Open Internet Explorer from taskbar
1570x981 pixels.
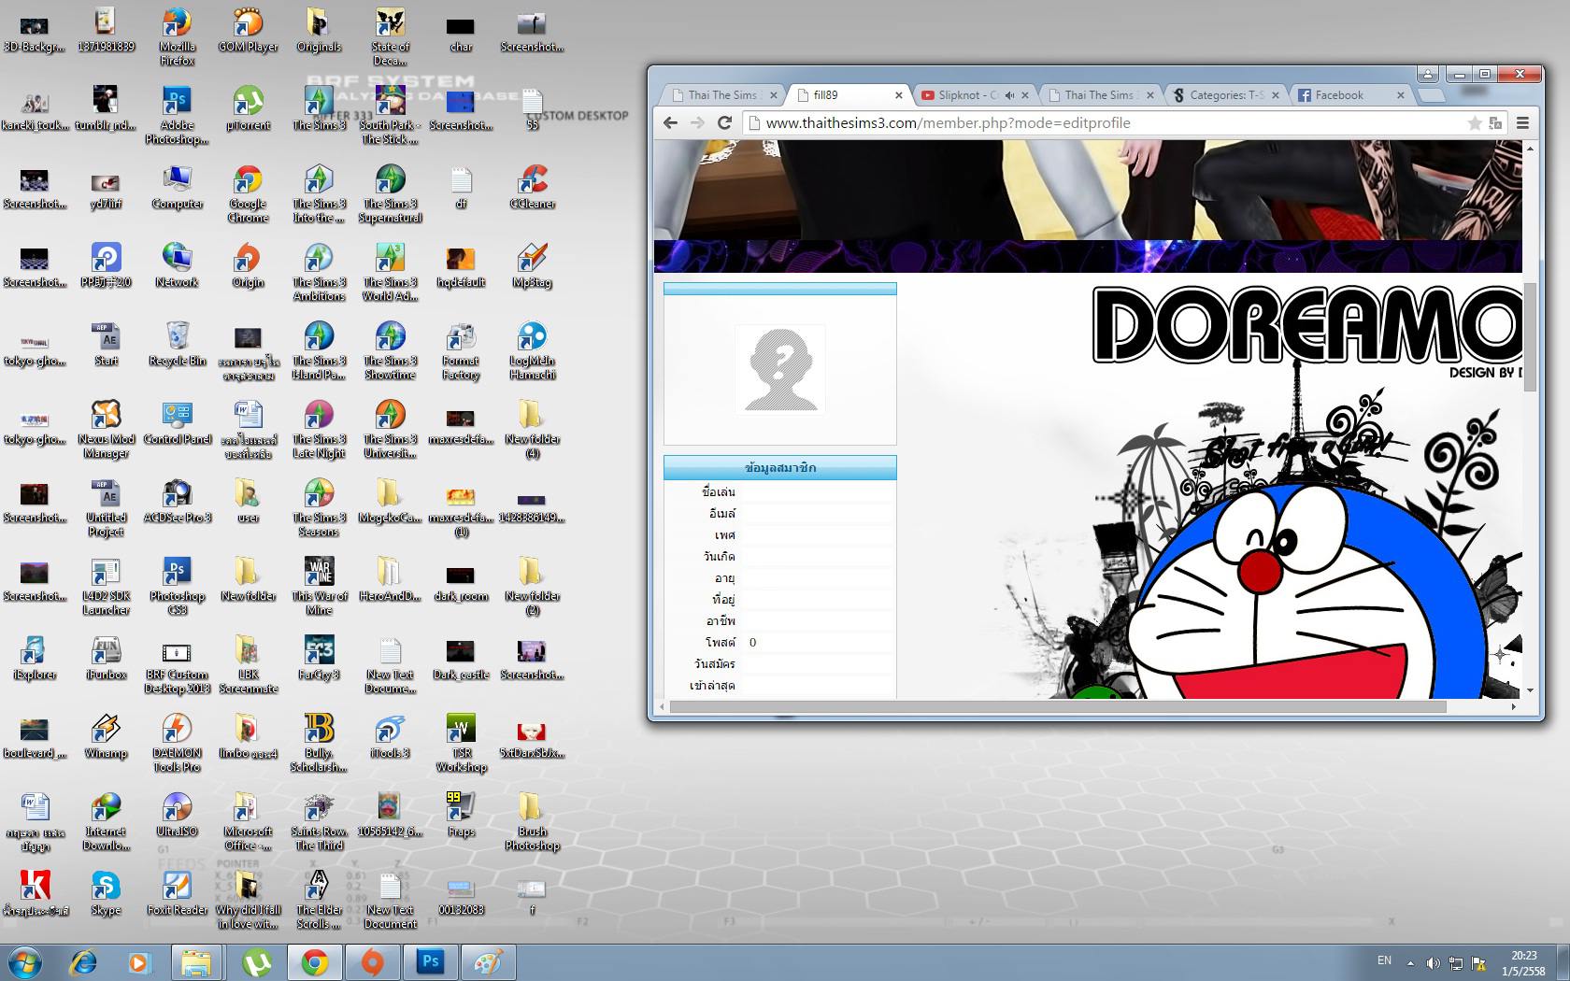point(83,962)
